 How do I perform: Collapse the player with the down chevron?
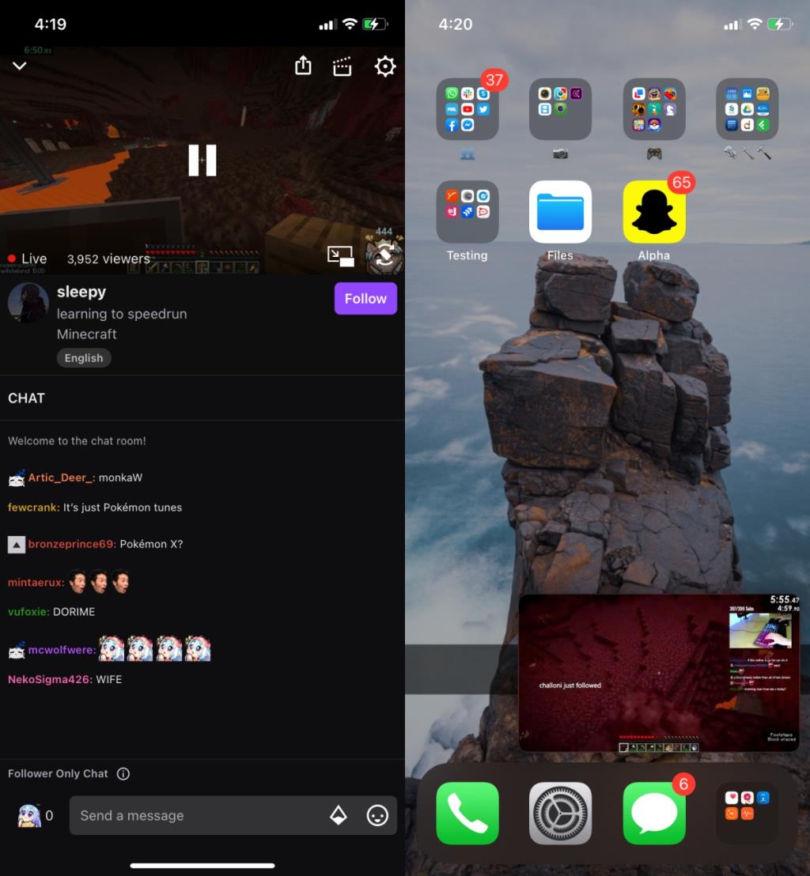(20, 66)
